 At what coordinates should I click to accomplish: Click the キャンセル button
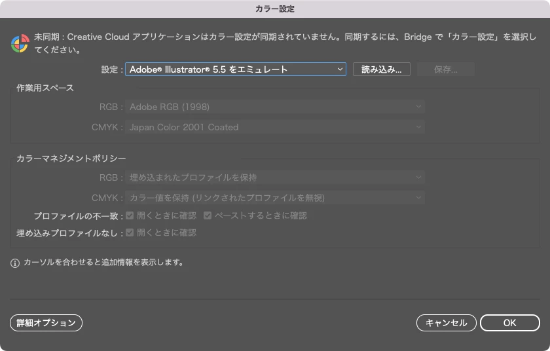446,323
